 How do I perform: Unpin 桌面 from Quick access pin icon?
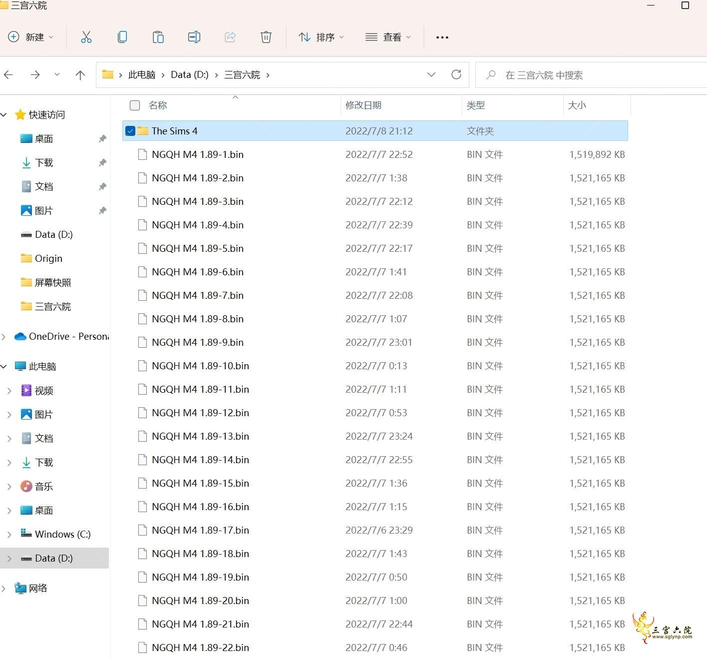click(x=102, y=138)
